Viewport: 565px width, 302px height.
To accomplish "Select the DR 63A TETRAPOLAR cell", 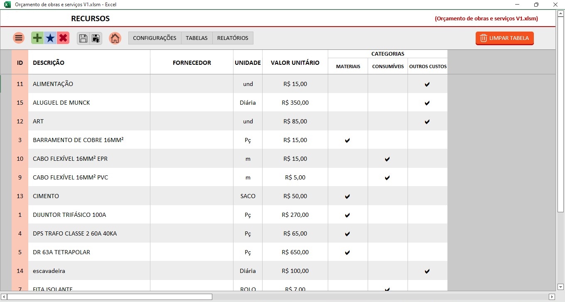I will (89, 252).
